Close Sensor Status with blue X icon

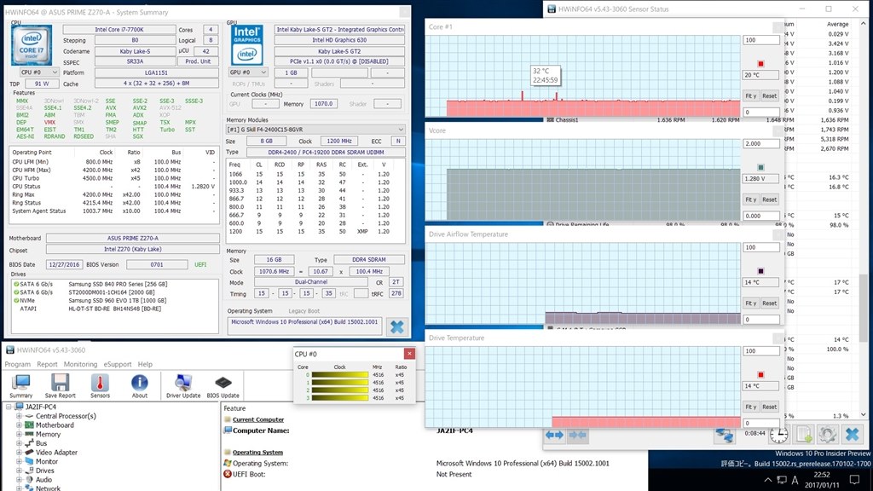(x=852, y=434)
